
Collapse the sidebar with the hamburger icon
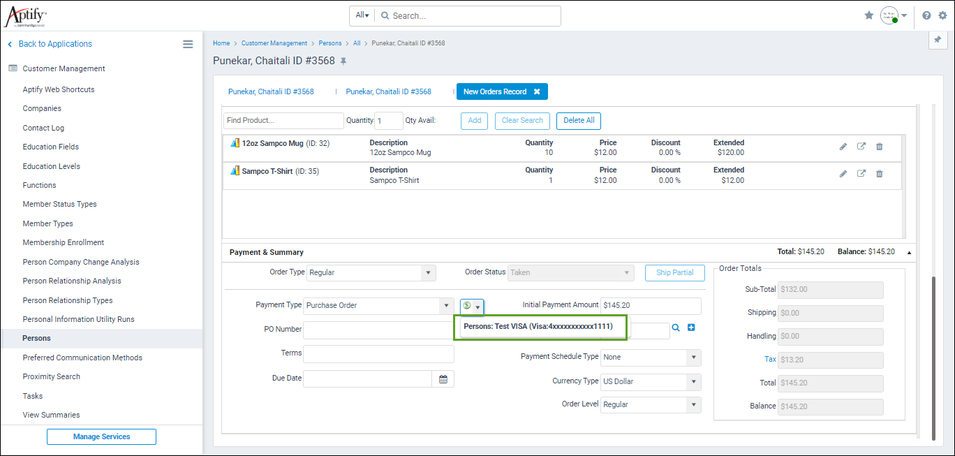click(188, 44)
